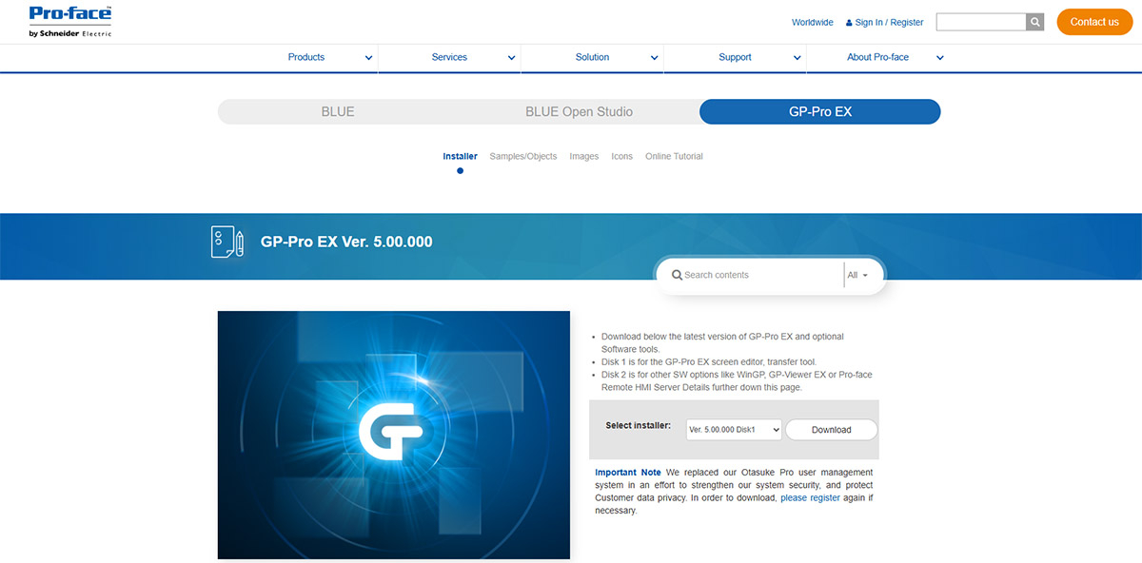Click the Select installer: label

tap(639, 425)
